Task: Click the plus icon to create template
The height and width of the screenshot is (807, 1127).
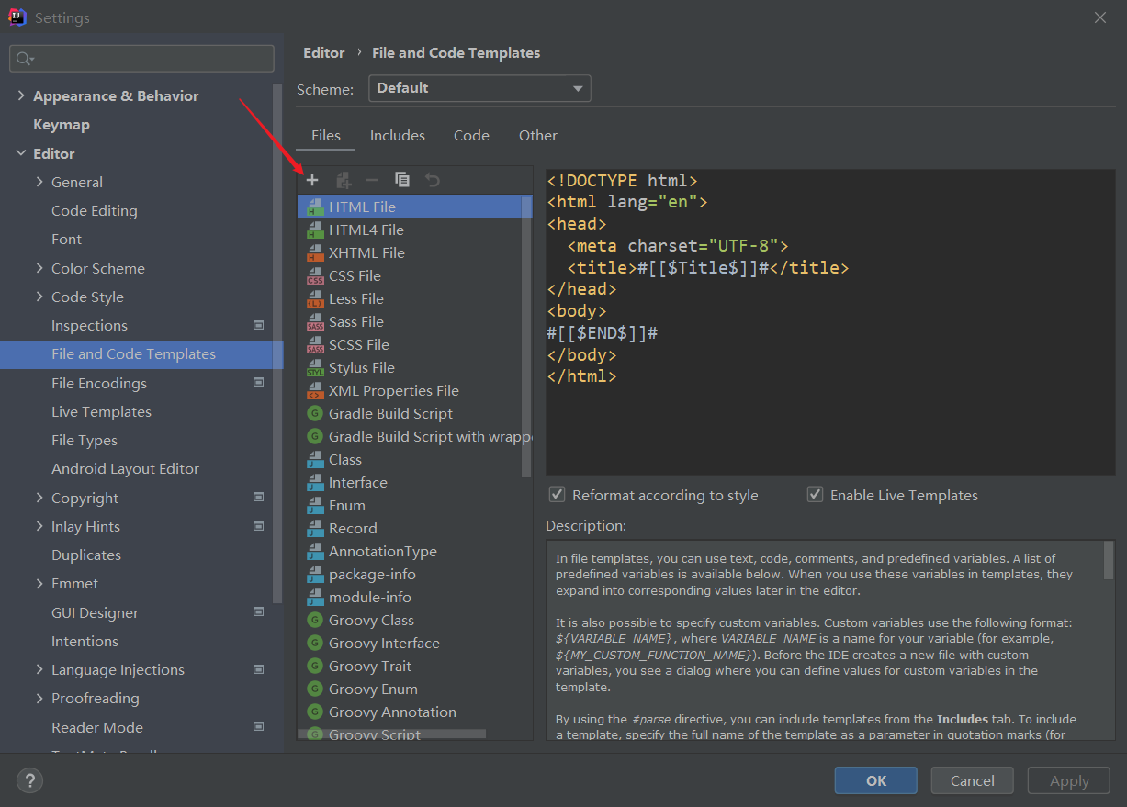Action: coord(312,180)
